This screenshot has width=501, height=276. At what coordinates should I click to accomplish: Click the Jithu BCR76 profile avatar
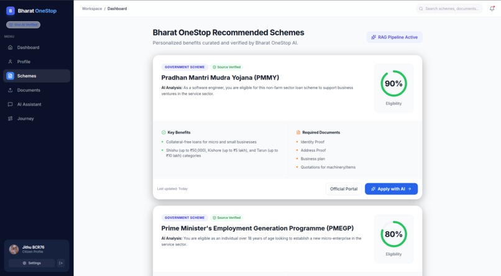pos(14,249)
